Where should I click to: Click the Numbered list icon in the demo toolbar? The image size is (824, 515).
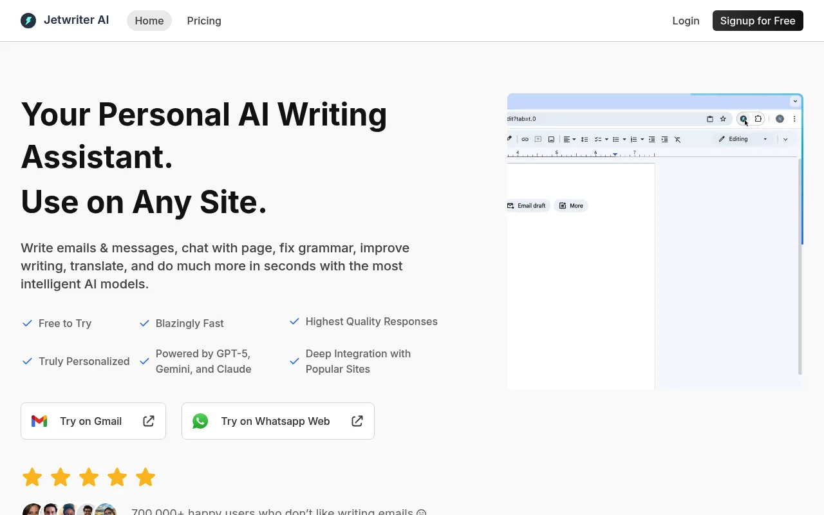click(x=633, y=139)
